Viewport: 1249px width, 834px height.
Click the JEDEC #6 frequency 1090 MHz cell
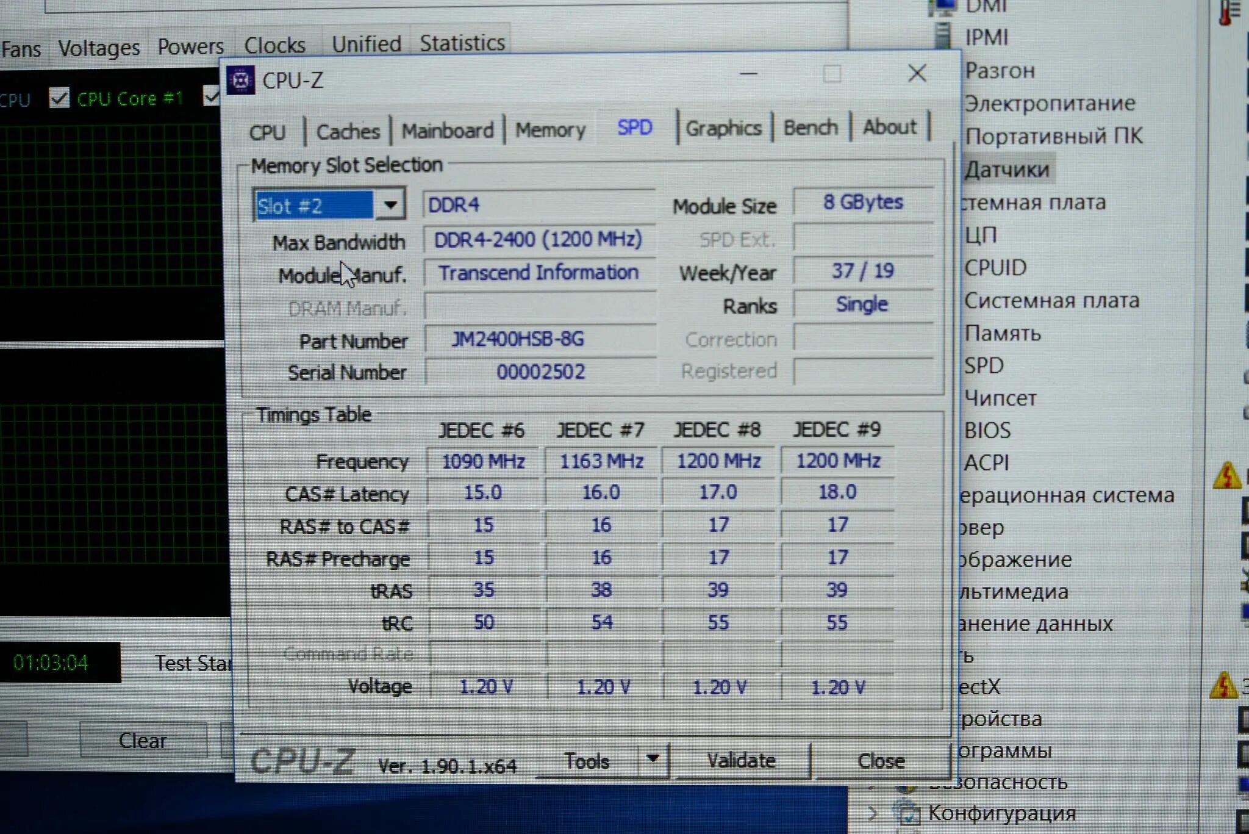(483, 461)
